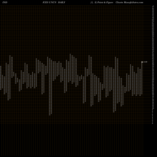Screen dimensions: 157x157
Task: Click the "IND" header text
Action: tap(5, 3)
